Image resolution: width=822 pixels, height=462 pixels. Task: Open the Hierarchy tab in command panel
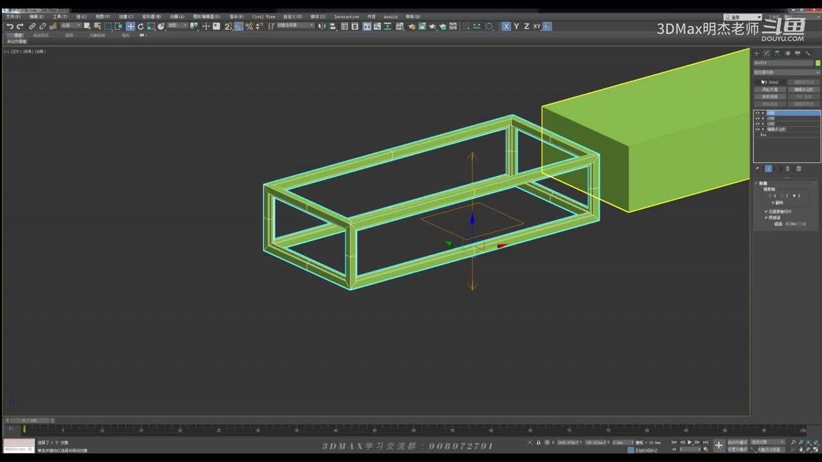tap(777, 54)
